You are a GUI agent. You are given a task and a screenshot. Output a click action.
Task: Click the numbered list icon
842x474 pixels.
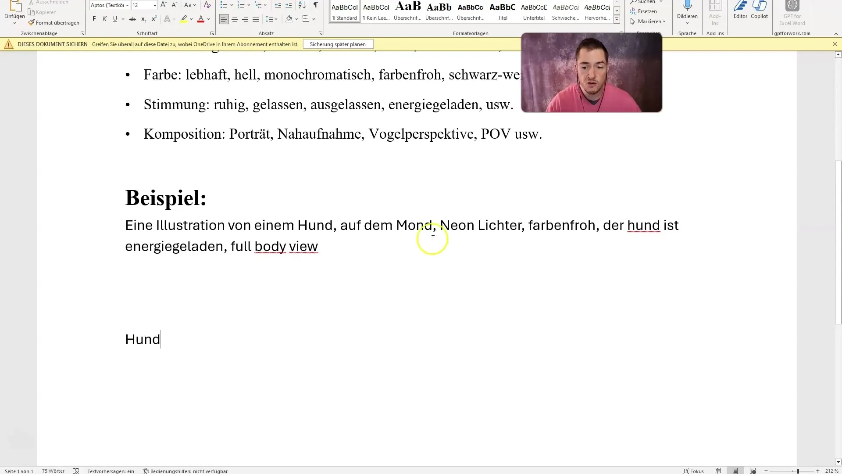tap(241, 5)
